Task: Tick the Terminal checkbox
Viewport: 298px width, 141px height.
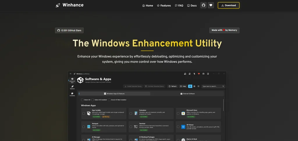Action: pos(131,126)
